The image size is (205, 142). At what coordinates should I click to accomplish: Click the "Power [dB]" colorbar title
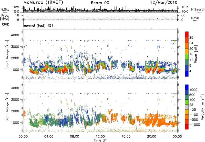196,54
